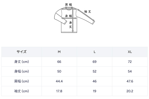This screenshot has width=149, height=99.
Task: Click the 身幅 (cm) row label
Action: (22, 71)
